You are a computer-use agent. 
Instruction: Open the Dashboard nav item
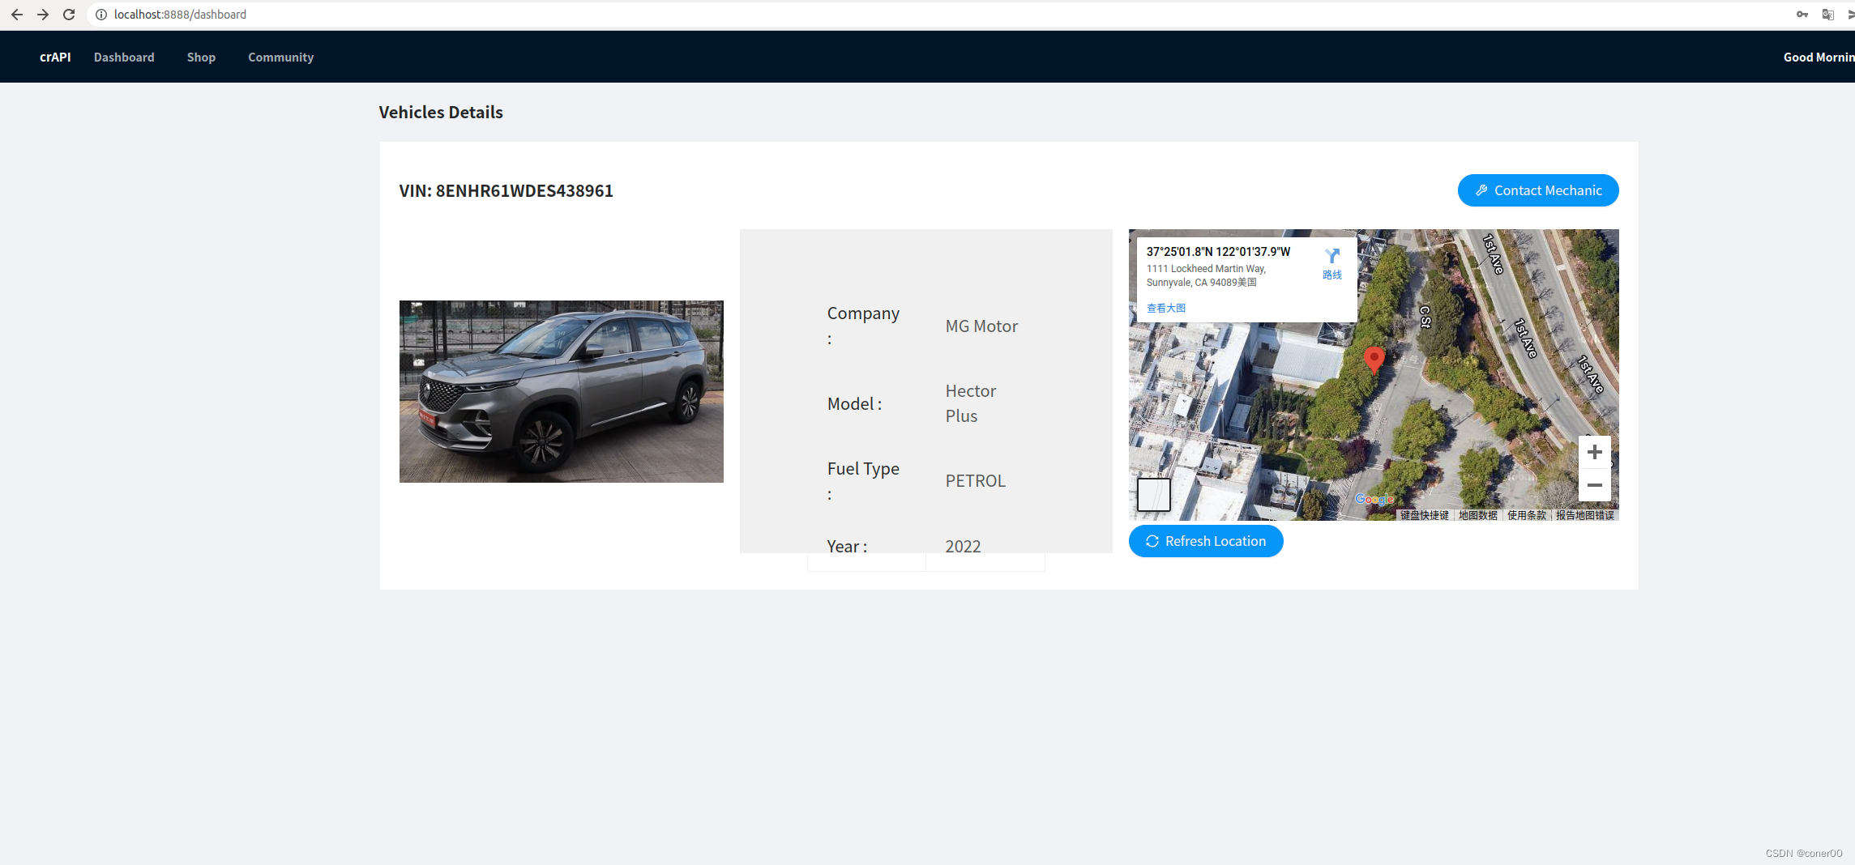point(124,58)
